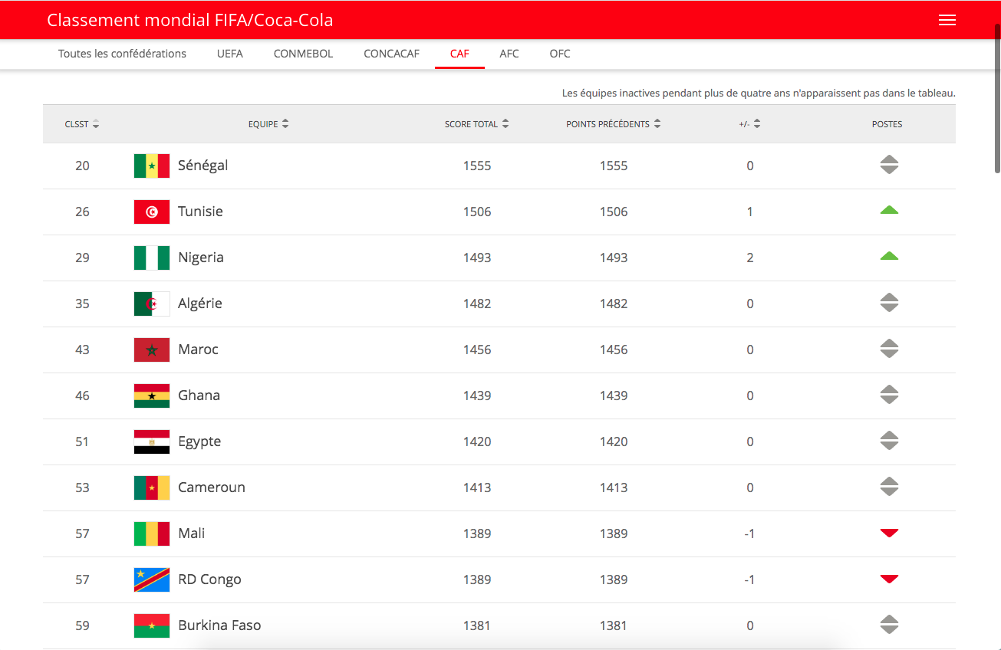Sort table by +/- column

click(749, 124)
